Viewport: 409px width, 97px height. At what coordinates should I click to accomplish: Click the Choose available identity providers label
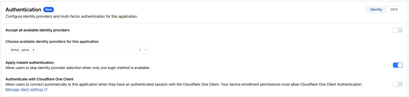[x=52, y=41]
